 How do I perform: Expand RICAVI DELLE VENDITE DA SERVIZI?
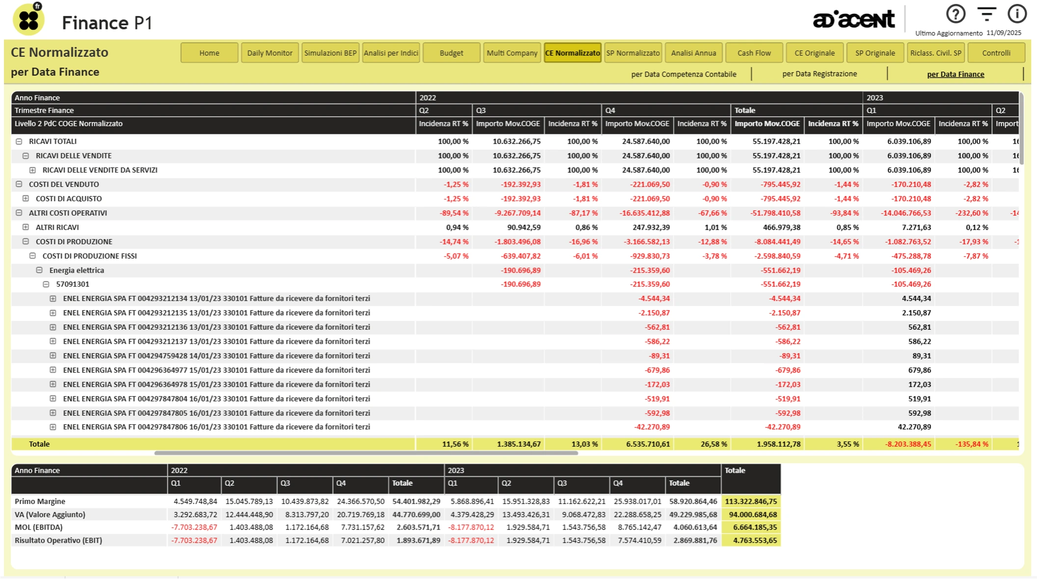click(32, 170)
